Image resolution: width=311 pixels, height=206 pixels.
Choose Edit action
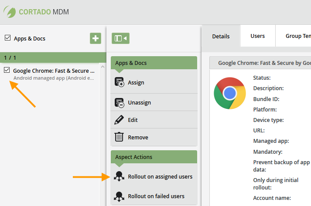(x=154, y=120)
